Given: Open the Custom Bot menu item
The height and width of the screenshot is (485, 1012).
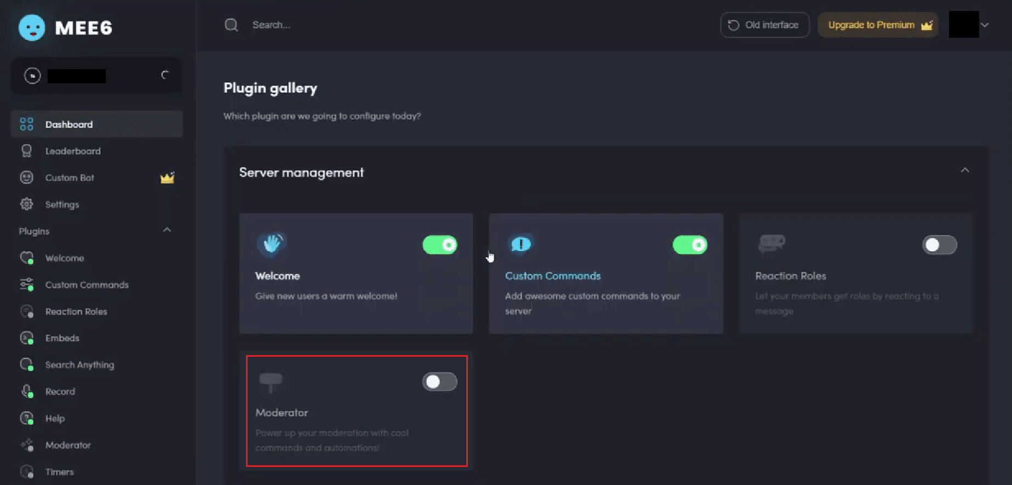Looking at the screenshot, I should (x=96, y=178).
